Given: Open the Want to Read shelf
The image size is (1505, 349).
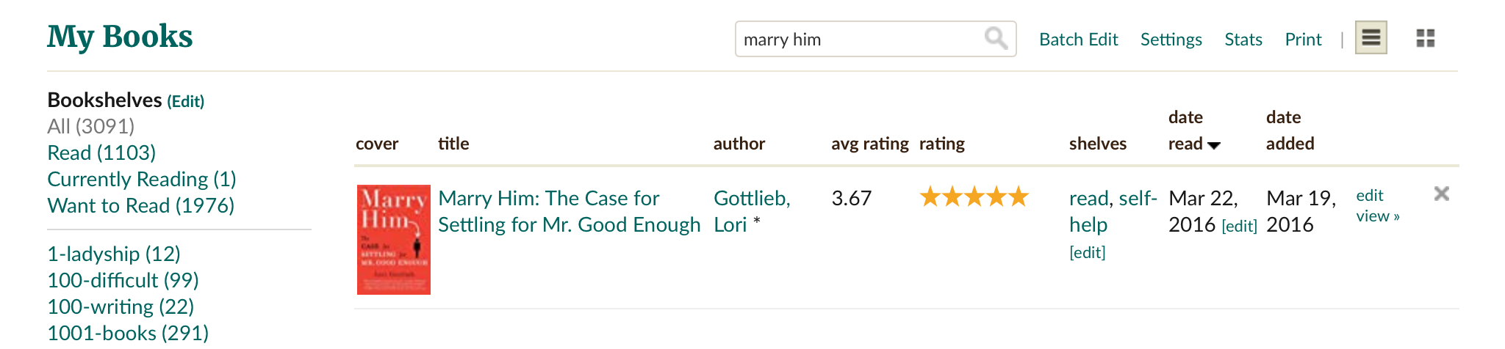Looking at the screenshot, I should [x=140, y=205].
